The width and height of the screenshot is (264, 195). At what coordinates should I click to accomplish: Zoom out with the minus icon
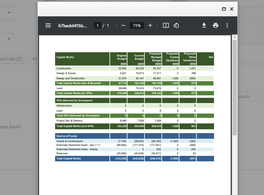(x=123, y=25)
